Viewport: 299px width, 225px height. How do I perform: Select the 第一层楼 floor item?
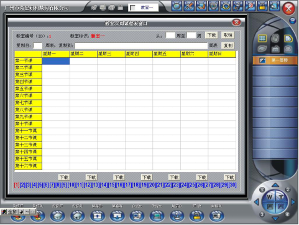point(275,60)
